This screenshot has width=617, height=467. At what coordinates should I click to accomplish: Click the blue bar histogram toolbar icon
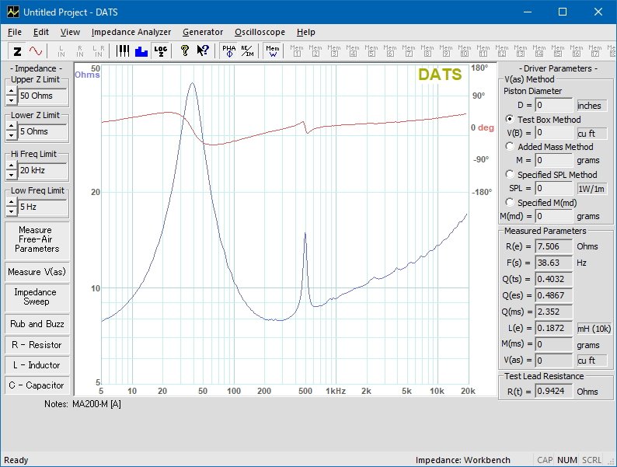point(141,51)
